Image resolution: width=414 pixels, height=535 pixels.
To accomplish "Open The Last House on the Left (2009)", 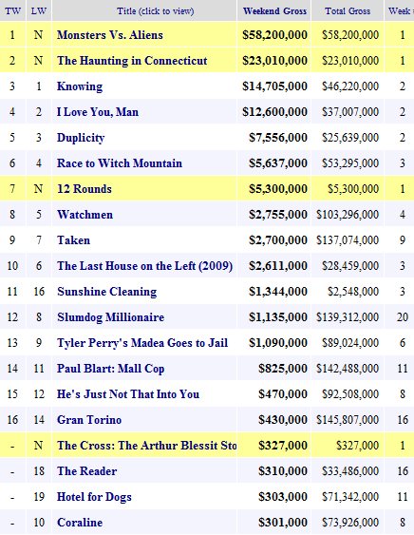I will point(144,266).
